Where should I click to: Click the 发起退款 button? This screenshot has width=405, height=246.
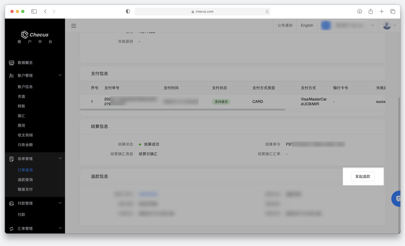[x=363, y=177]
